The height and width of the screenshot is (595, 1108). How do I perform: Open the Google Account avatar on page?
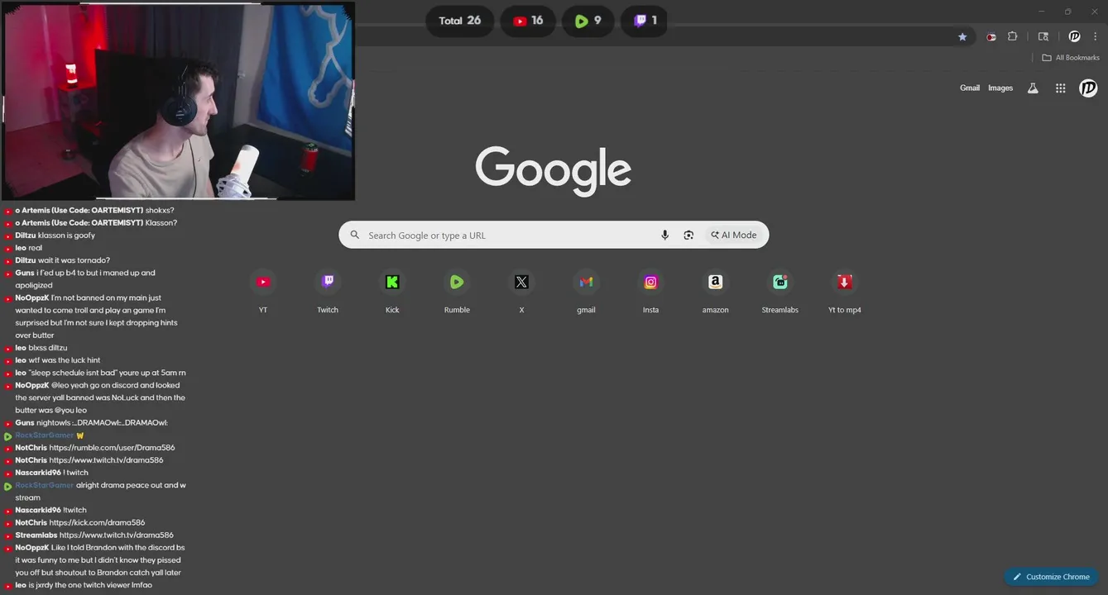[x=1088, y=88]
